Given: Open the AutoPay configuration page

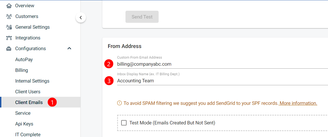Looking at the screenshot, I should 24,60.
